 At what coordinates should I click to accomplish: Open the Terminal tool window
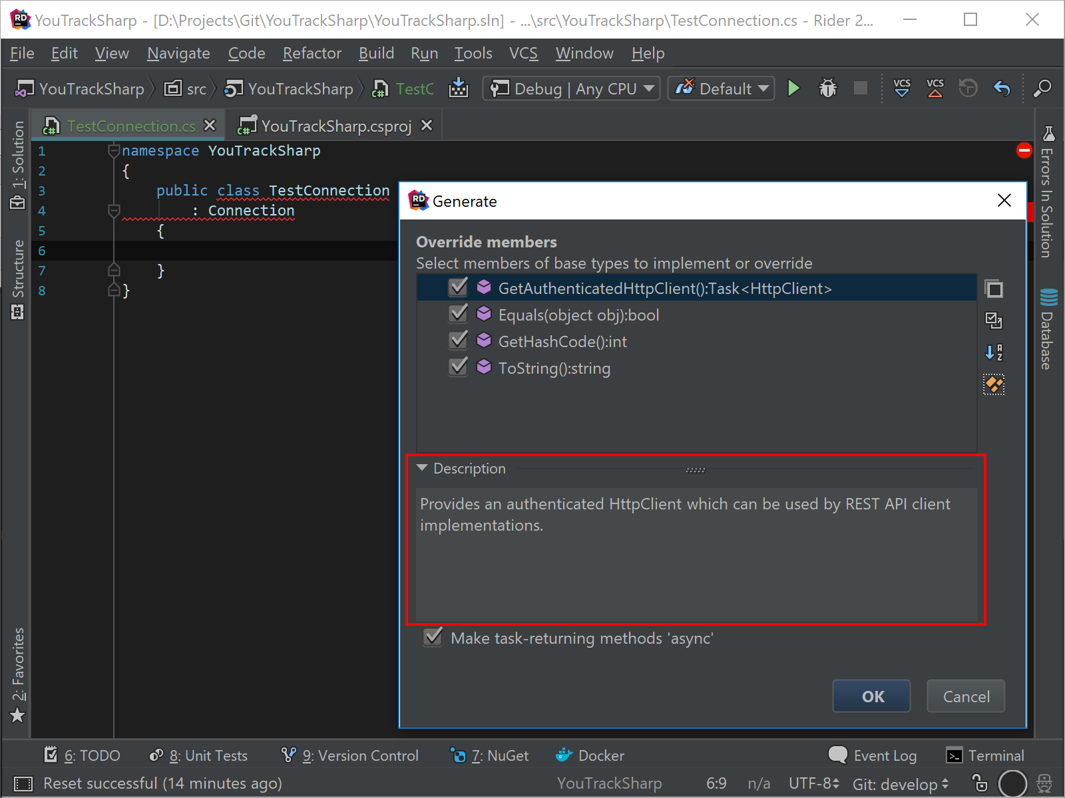point(985,755)
